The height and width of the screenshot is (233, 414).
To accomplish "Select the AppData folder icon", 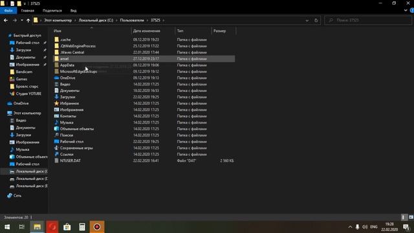I will pyautogui.click(x=56, y=65).
